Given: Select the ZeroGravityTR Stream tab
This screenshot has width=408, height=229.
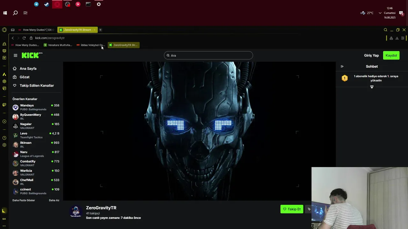Looking at the screenshot, I should [x=77, y=30].
